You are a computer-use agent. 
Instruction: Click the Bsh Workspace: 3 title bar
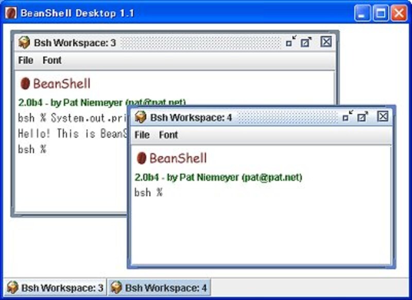175,43
